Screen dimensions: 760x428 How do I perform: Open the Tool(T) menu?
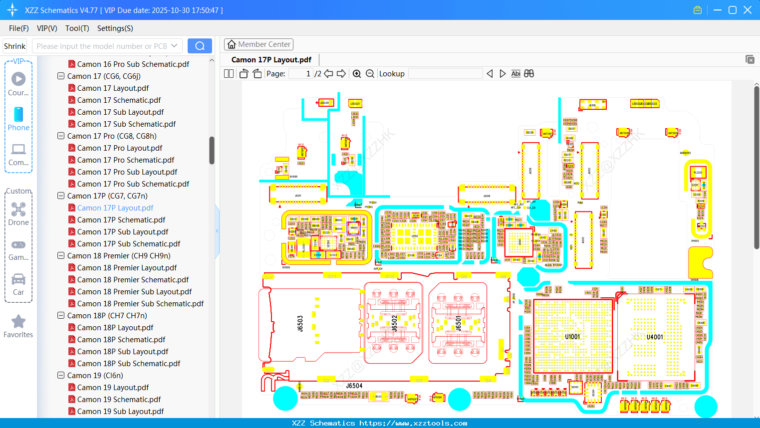point(77,28)
